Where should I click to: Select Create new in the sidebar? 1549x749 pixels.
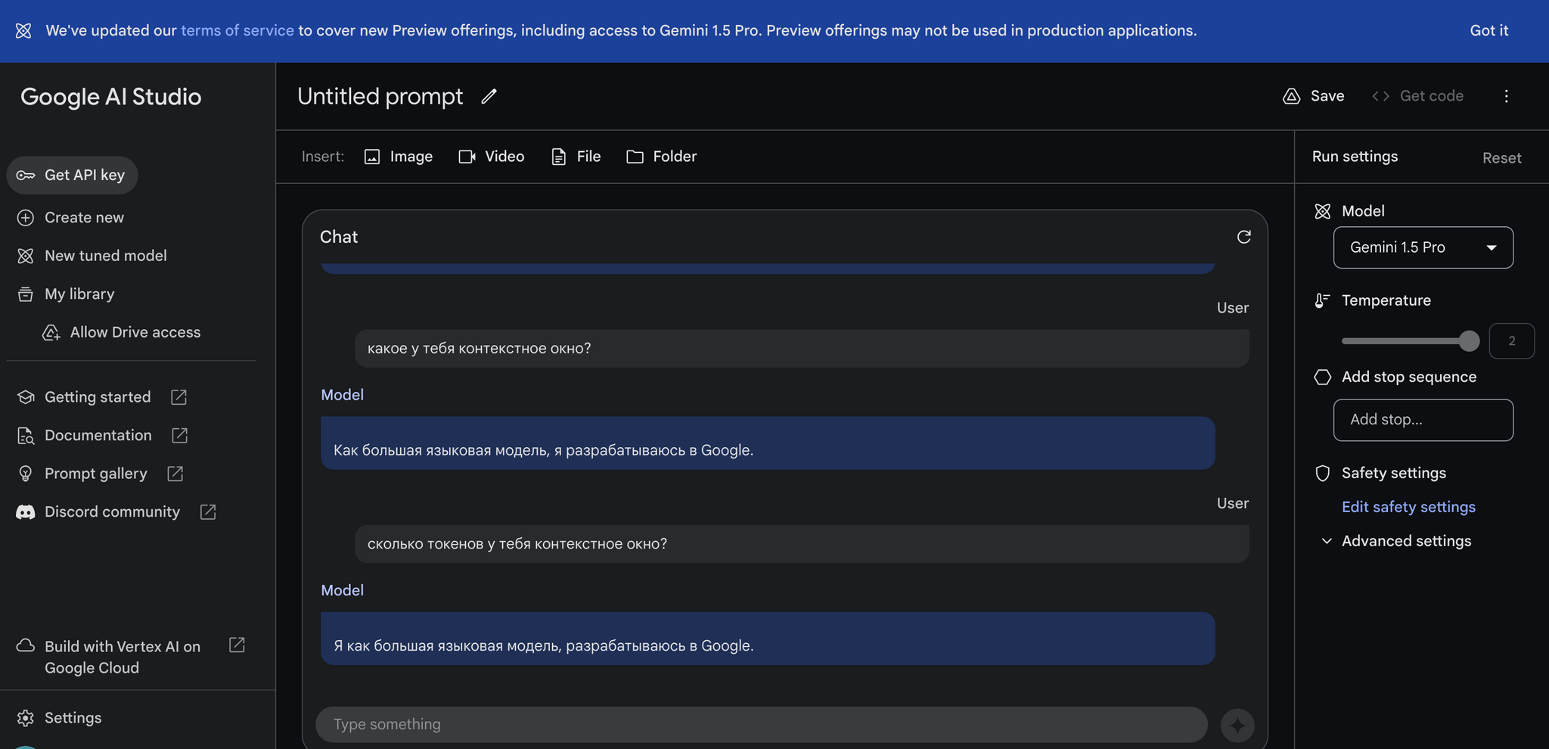(84, 218)
